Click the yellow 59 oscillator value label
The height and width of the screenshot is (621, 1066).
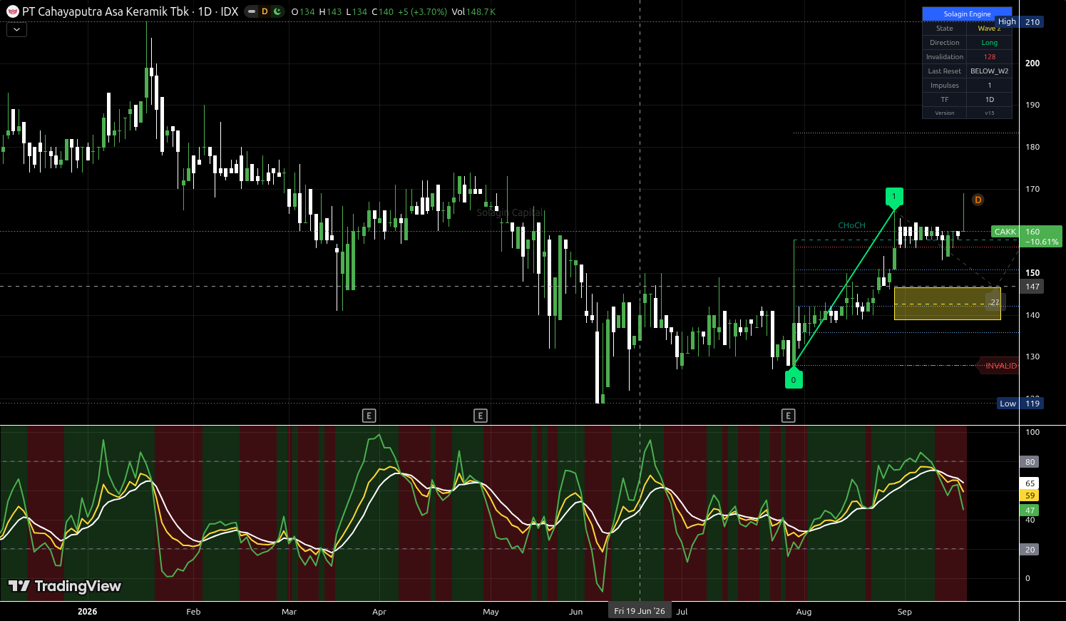tap(1030, 496)
